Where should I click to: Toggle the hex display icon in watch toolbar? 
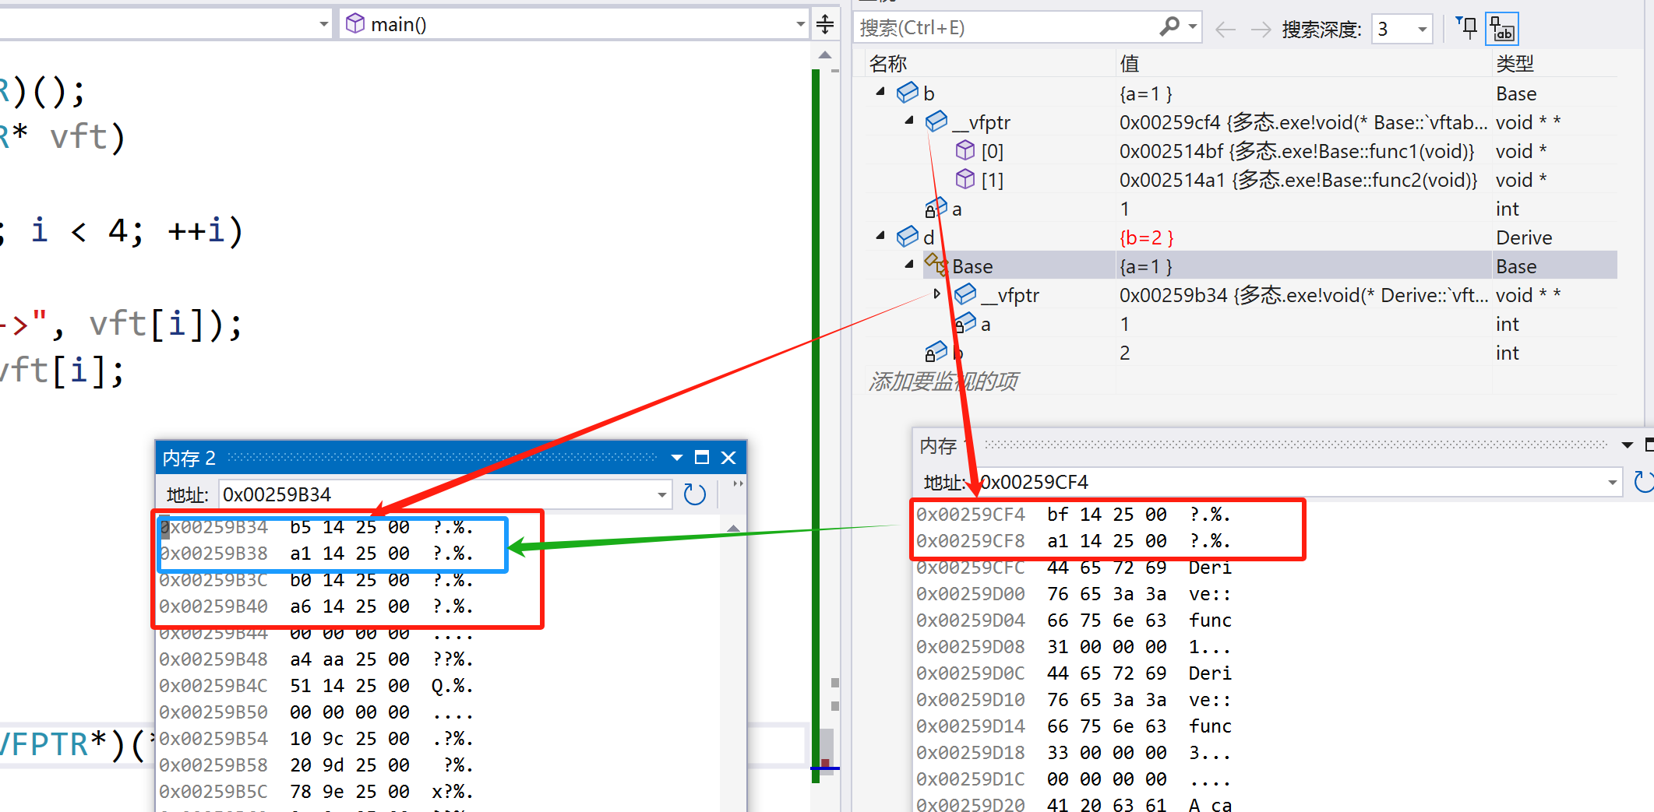[1502, 29]
